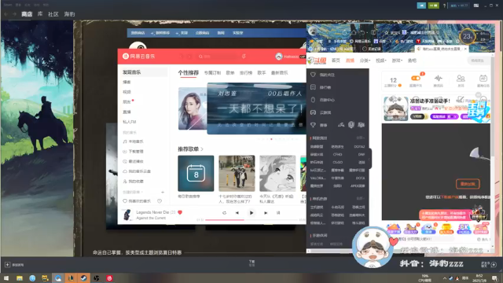The width and height of the screenshot is (503, 283).
Task: Go forward in Steam navigation
Action: pos(14,14)
